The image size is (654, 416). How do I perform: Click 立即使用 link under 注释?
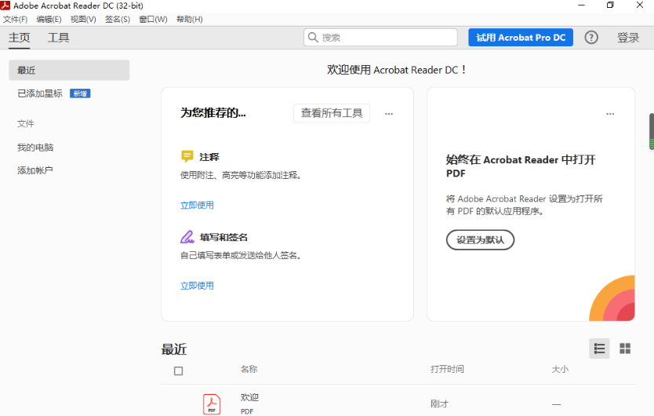click(x=197, y=205)
